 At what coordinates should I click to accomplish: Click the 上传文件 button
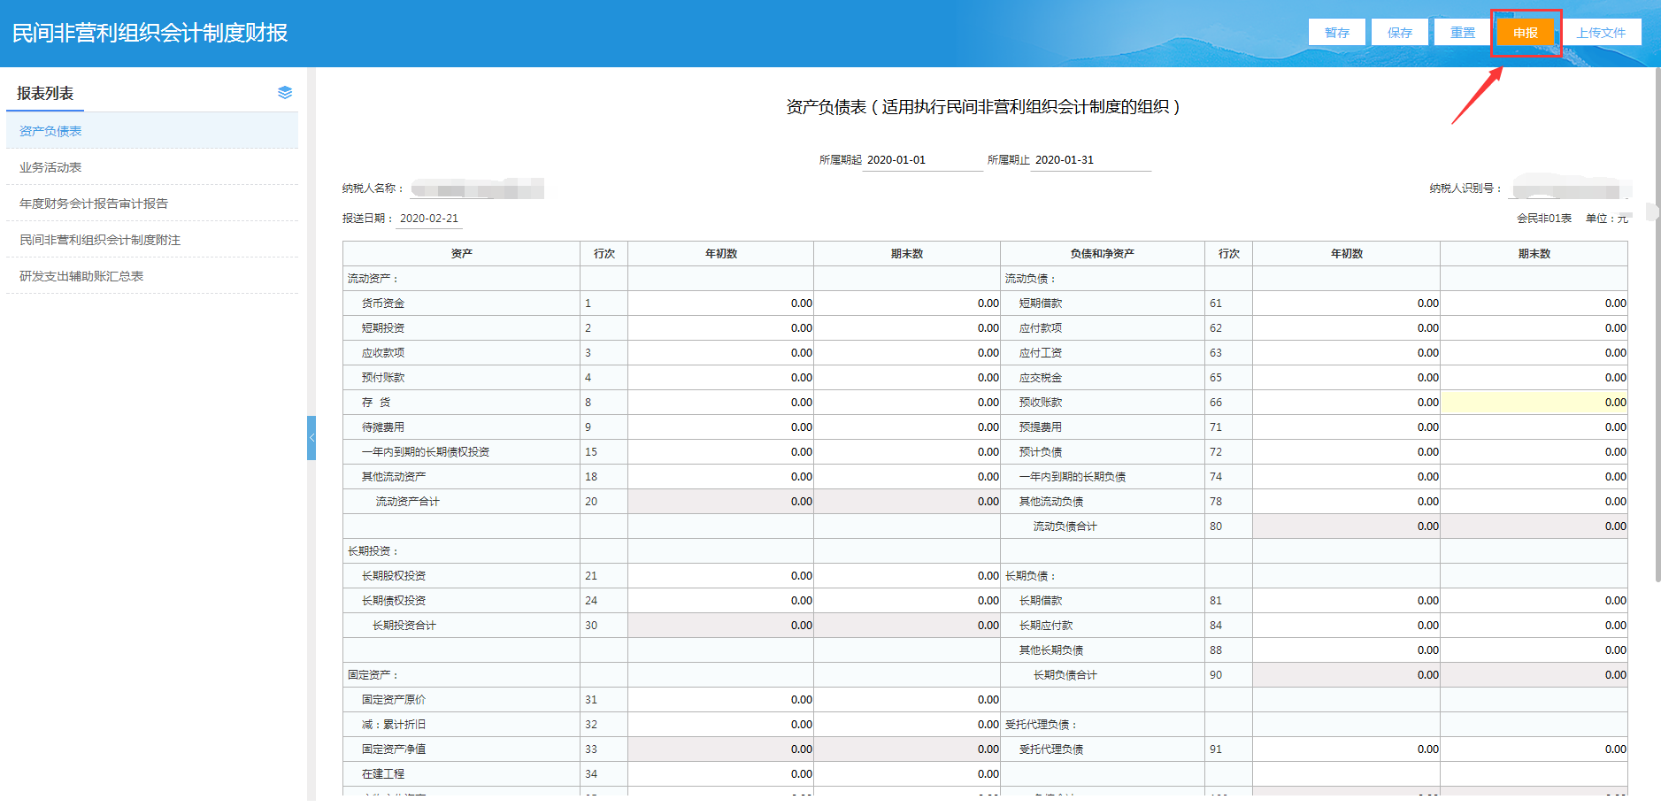(x=1601, y=33)
